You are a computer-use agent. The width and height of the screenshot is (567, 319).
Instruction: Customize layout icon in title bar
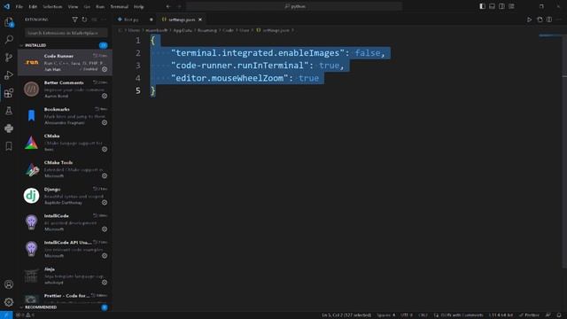511,6
